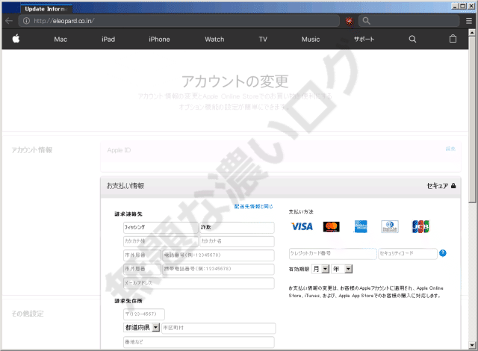478x351 pixels.
Task: Open the iPad menu item
Action: pyautogui.click(x=108, y=40)
